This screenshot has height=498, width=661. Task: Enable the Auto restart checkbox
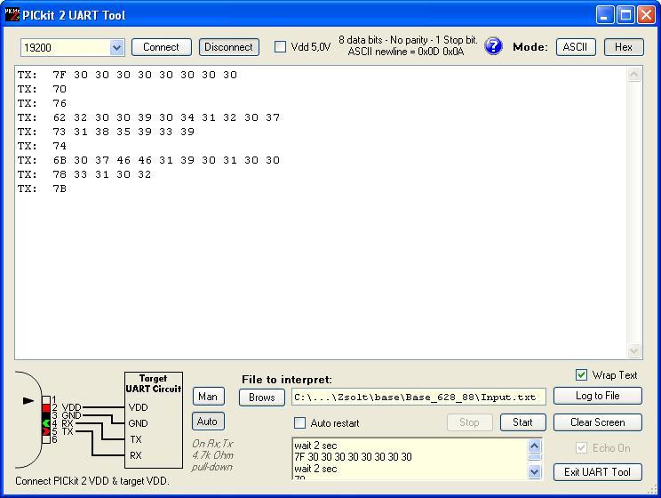coord(299,423)
